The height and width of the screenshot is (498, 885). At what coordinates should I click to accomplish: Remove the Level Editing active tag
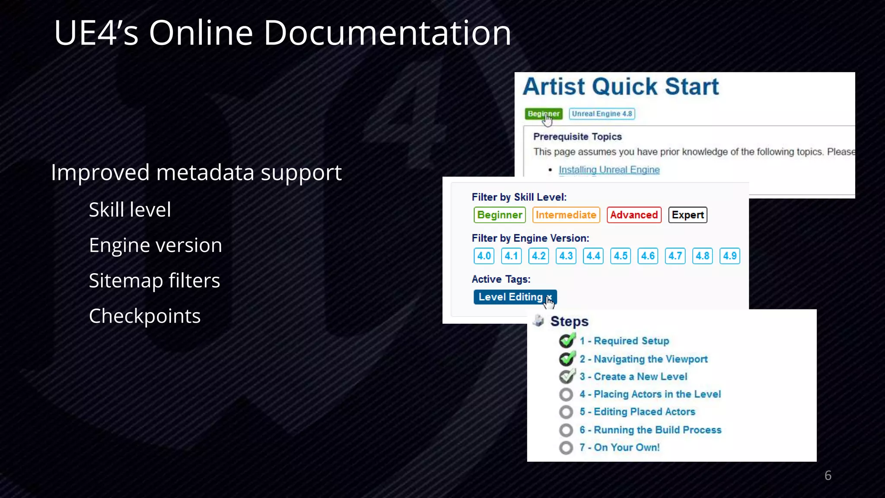tap(549, 297)
